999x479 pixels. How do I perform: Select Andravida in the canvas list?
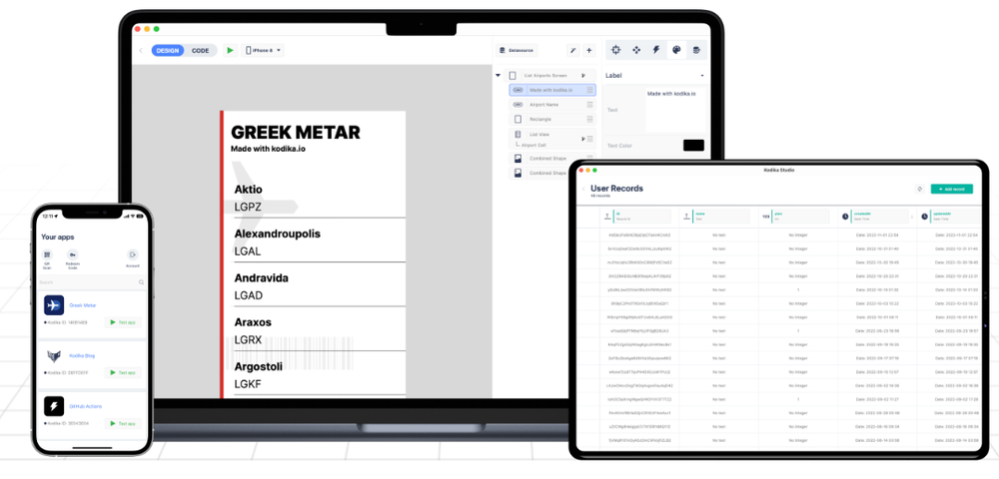pyautogui.click(x=319, y=286)
